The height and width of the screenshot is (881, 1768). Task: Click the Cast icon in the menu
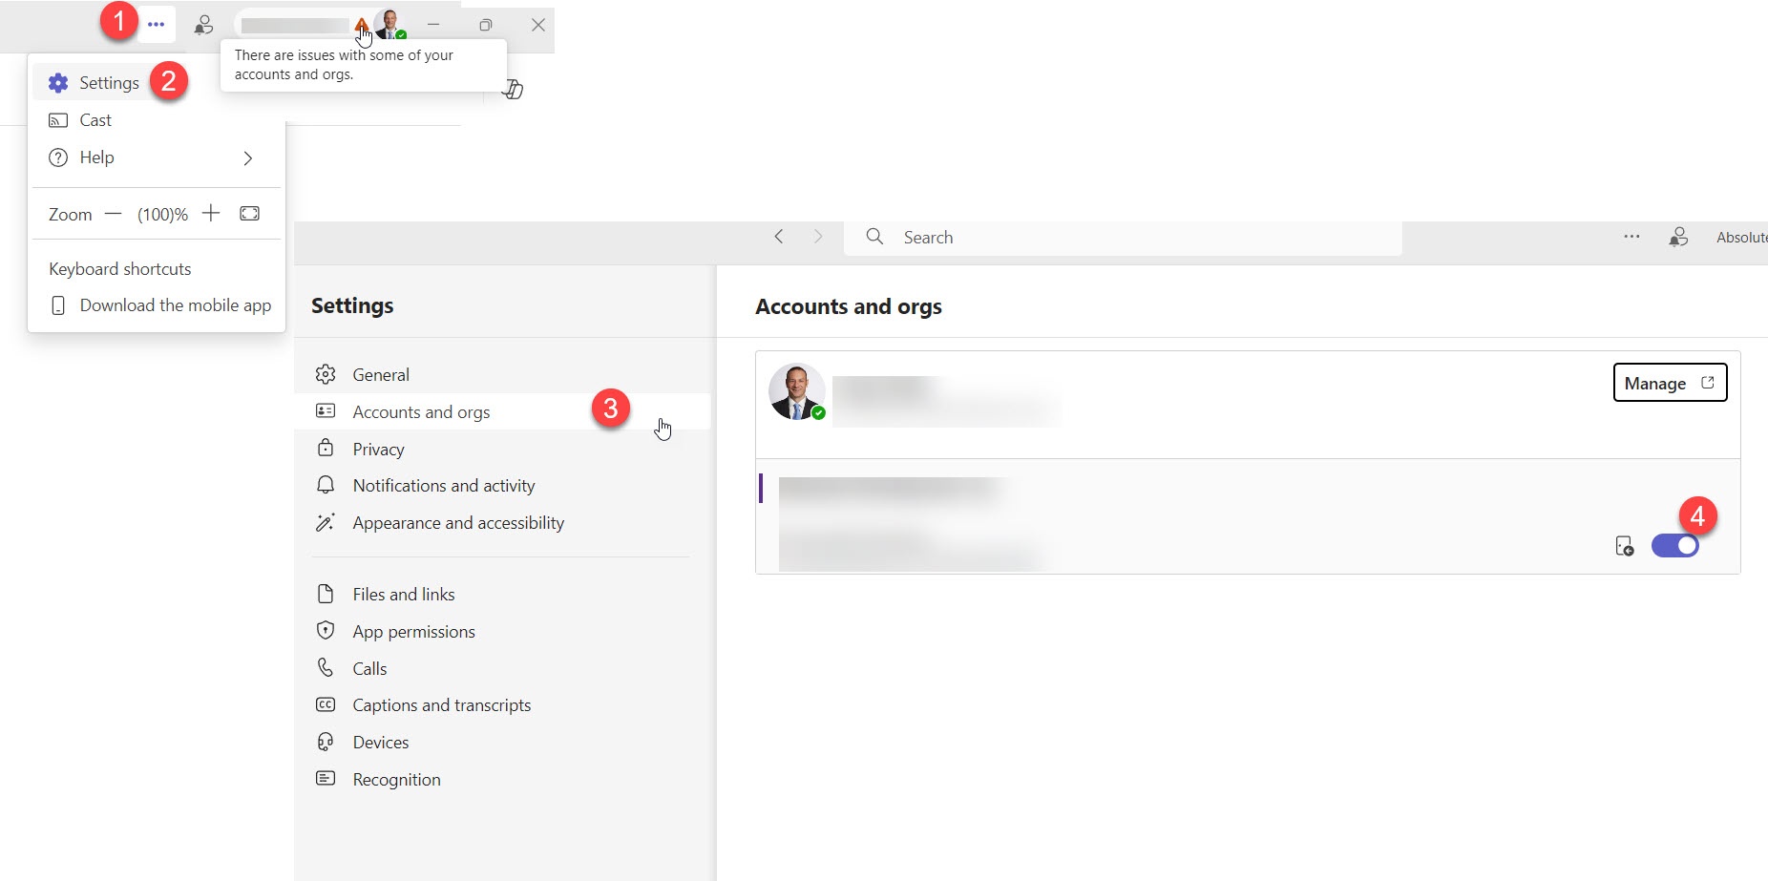pos(58,119)
